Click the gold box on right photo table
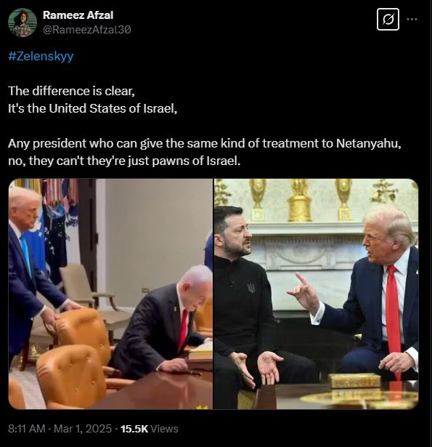 pos(354,381)
